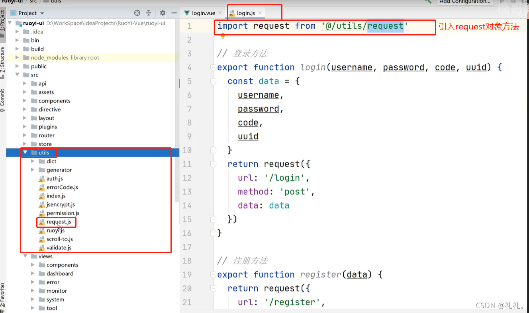Screen dimensions: 529x313
Task: Hide the Project panel with minus icon
Action: tap(174, 13)
